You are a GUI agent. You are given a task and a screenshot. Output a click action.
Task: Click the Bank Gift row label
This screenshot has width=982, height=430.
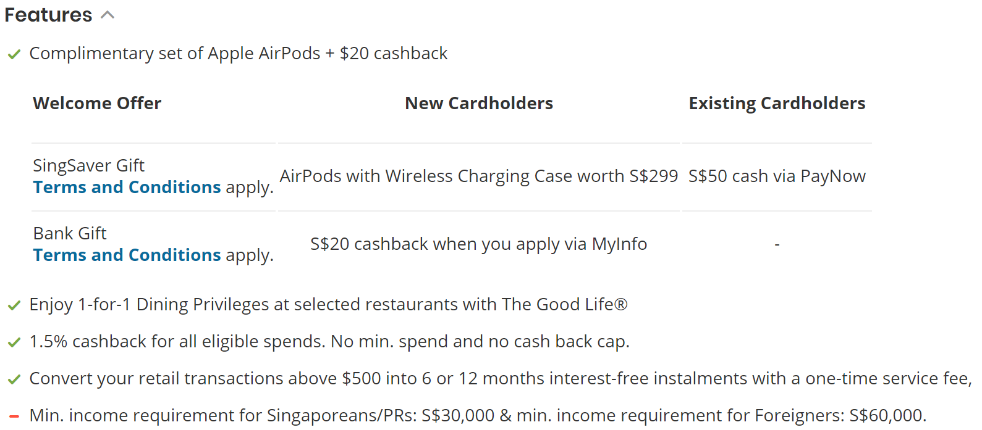(x=70, y=233)
